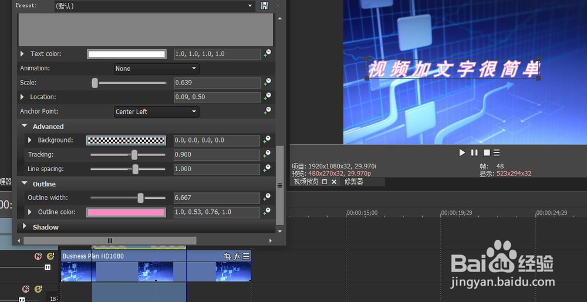Solo the Business Plan video track

[50, 256]
